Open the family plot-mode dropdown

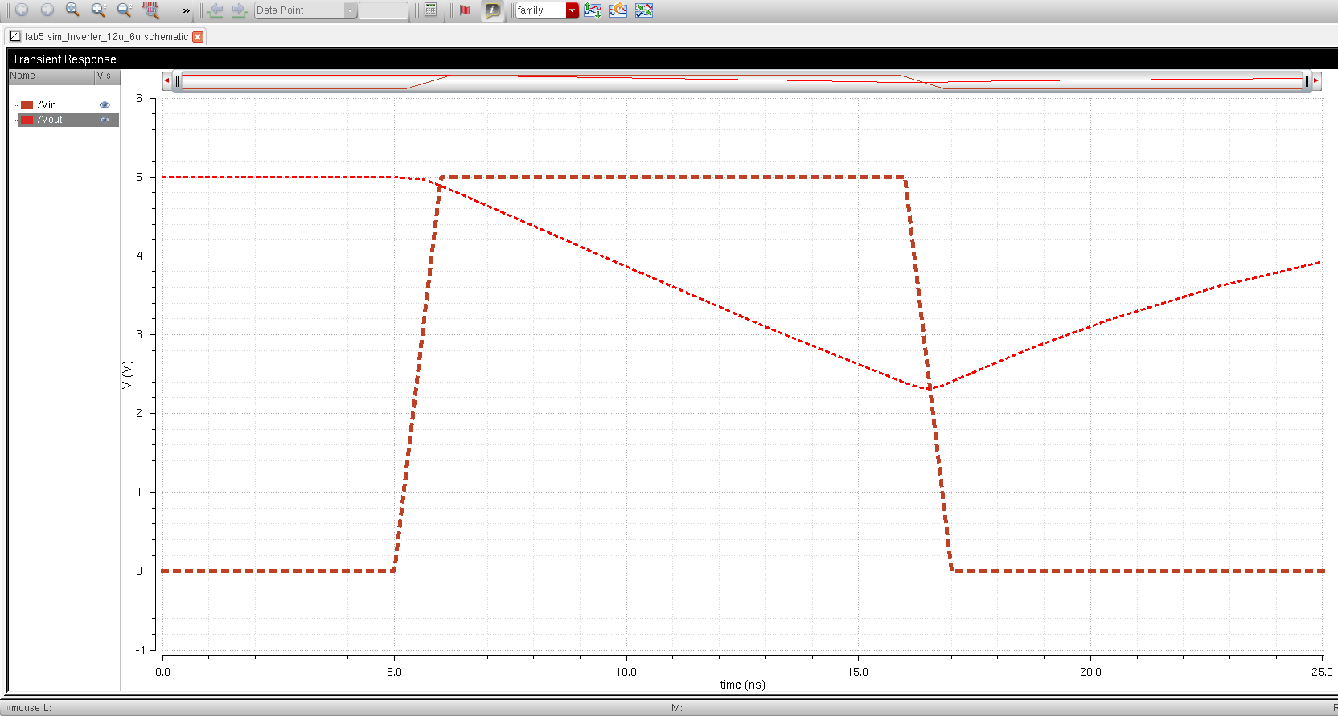click(x=547, y=10)
